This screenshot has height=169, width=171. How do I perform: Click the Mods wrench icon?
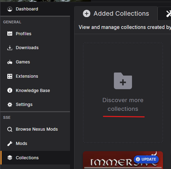[x=10, y=144]
